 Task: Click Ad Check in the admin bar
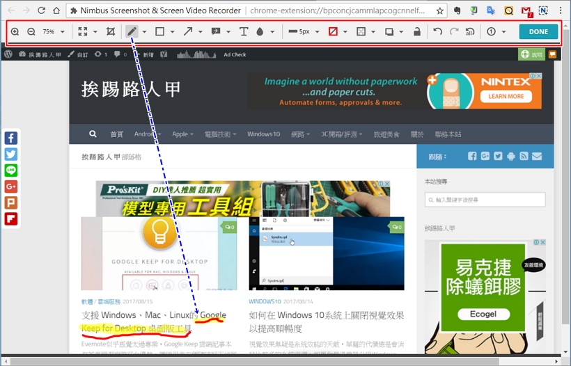coord(235,54)
